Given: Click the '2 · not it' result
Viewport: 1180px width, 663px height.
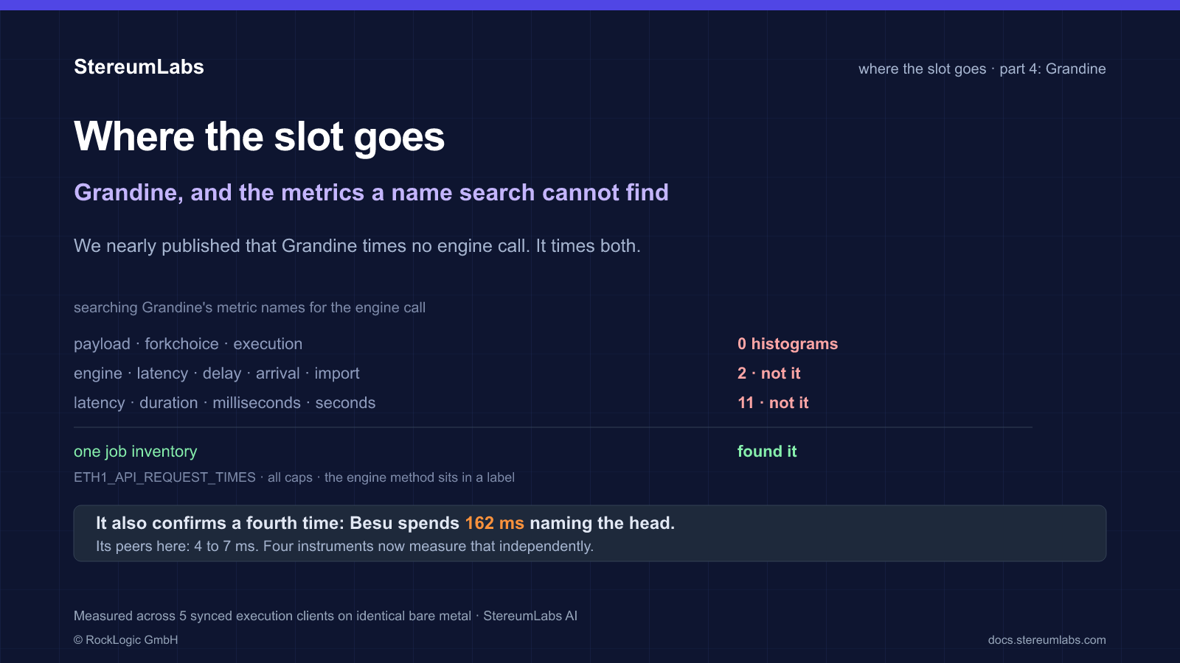Looking at the screenshot, I should tap(769, 373).
